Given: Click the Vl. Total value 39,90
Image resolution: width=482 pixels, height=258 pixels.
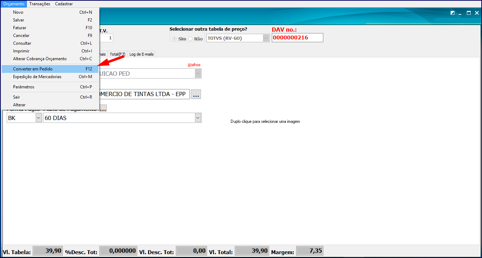Looking at the screenshot, I should click(252, 251).
